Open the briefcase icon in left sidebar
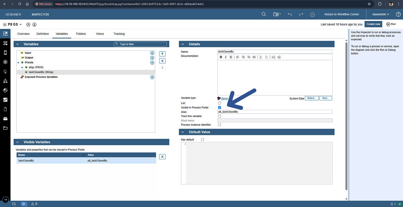The image size is (403, 207). (x=5, y=118)
